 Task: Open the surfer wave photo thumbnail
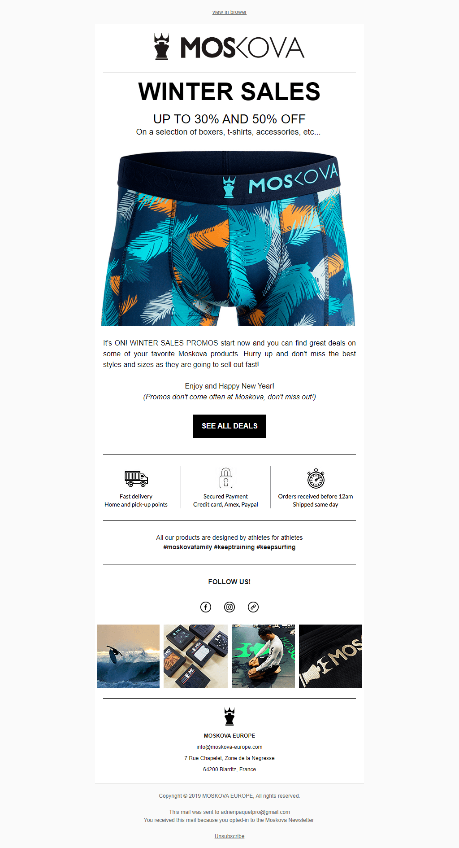coord(128,656)
